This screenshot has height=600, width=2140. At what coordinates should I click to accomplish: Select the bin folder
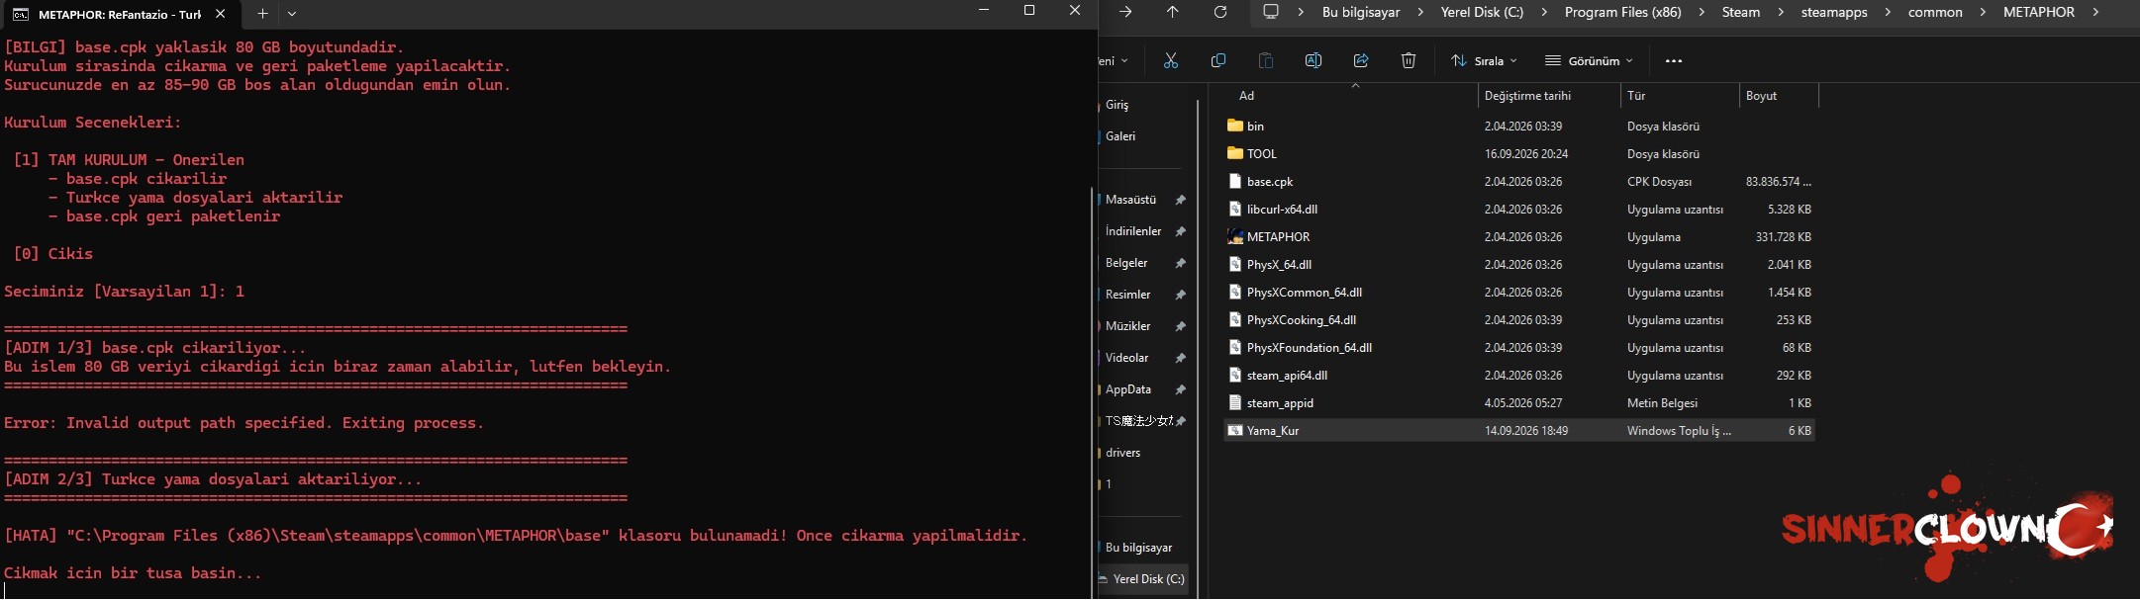tap(1519, 127)
